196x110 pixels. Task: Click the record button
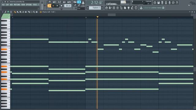click(61, 6)
